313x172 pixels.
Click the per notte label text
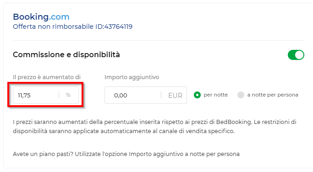[x=215, y=95]
